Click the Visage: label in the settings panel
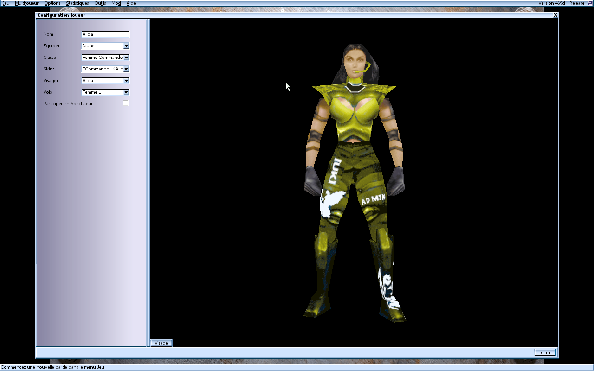This screenshot has width=594, height=371. [x=50, y=81]
